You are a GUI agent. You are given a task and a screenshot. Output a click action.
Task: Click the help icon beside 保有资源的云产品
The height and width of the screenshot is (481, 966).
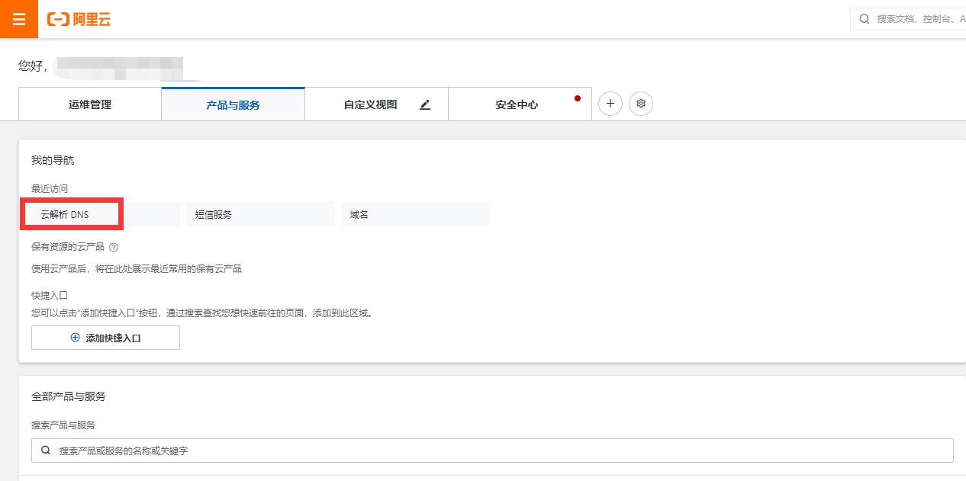pos(114,247)
